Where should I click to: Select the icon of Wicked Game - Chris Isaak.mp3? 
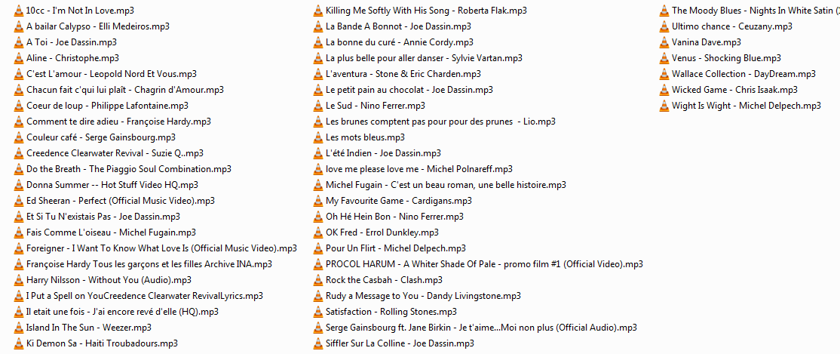pos(664,90)
